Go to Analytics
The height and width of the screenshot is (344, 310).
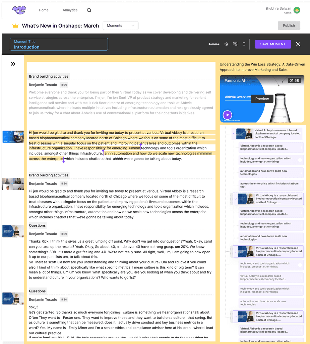pos(70,10)
